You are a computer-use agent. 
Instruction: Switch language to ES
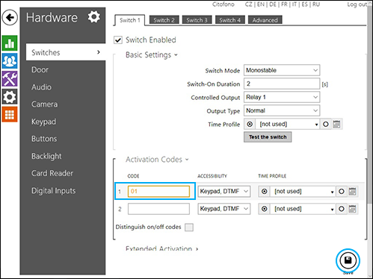tap(304, 4)
